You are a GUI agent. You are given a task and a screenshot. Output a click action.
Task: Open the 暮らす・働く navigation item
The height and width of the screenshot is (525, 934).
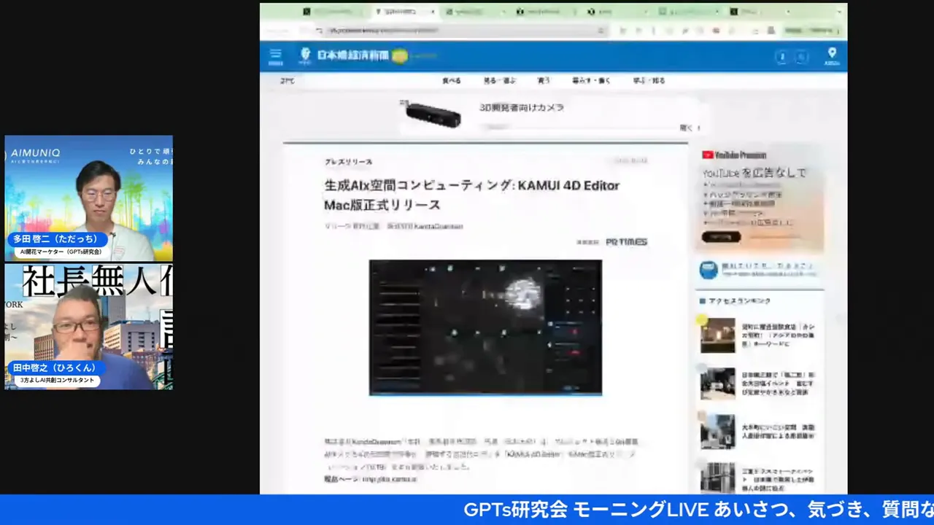(x=592, y=81)
